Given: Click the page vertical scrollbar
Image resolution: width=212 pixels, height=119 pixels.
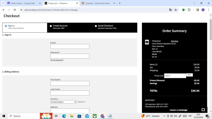Looking at the screenshot, I should (x=211, y=30).
